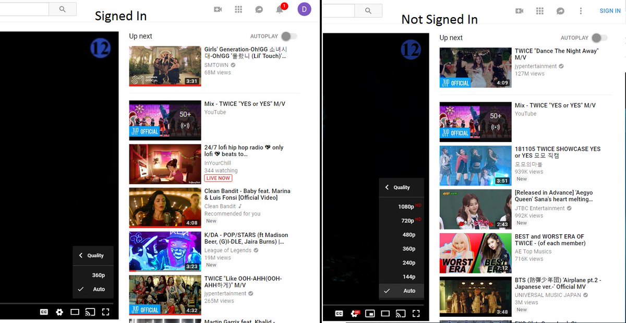This screenshot has width=626, height=323.
Task: Open BEST and WORST ERA OF TWICE thumbnail
Action: [475, 253]
